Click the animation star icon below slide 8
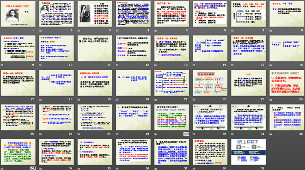This screenshot has width=305, height=170. 271,30
